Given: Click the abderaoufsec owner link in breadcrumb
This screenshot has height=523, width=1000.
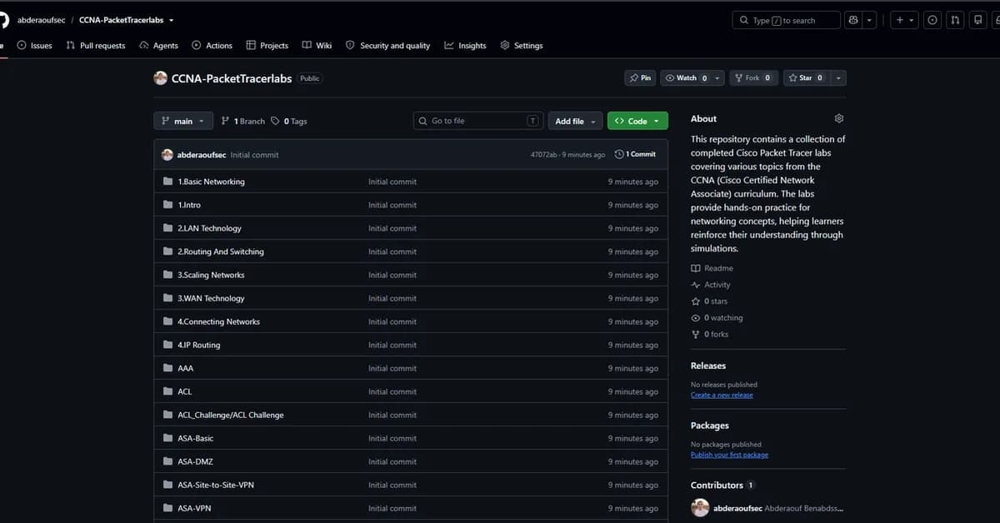Looking at the screenshot, I should 42,20.
